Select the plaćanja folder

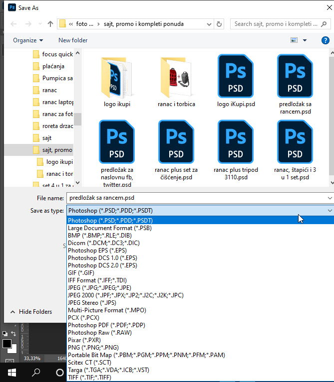(49, 66)
